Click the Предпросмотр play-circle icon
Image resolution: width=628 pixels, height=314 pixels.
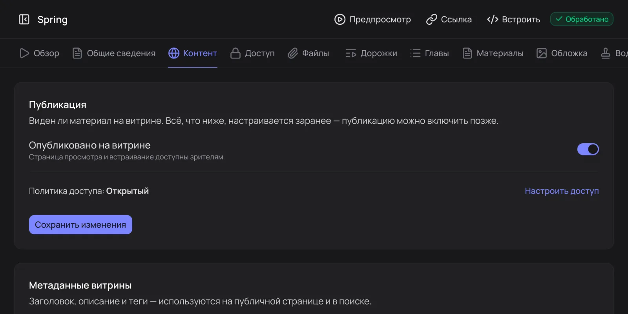click(340, 19)
